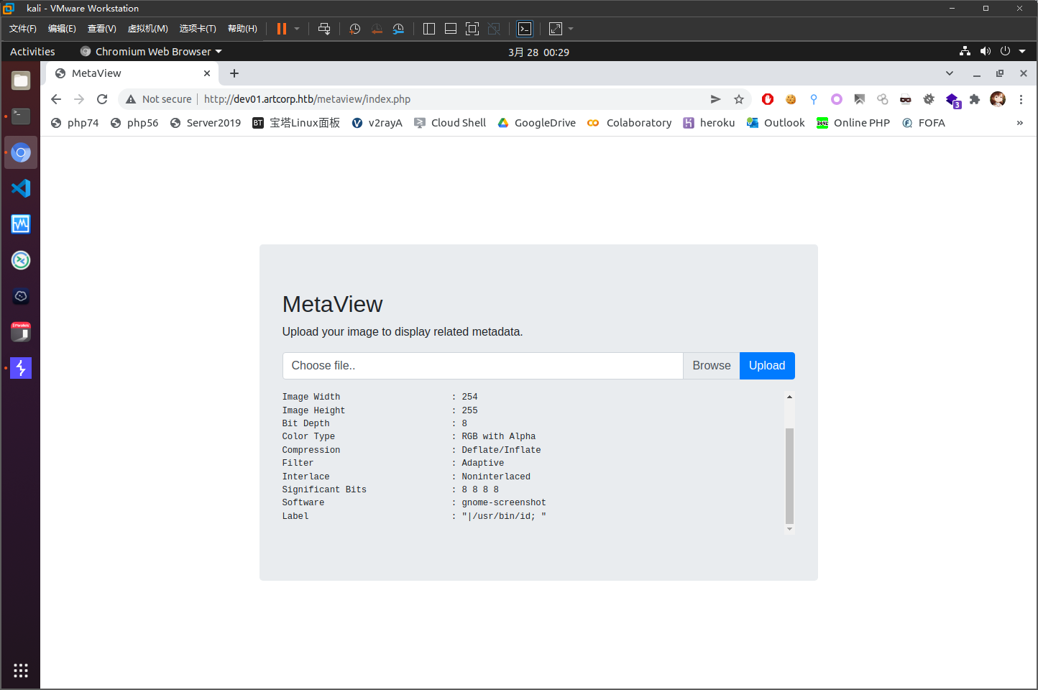The image size is (1038, 690).
Task: Click Not secure site info warning
Action: click(159, 99)
